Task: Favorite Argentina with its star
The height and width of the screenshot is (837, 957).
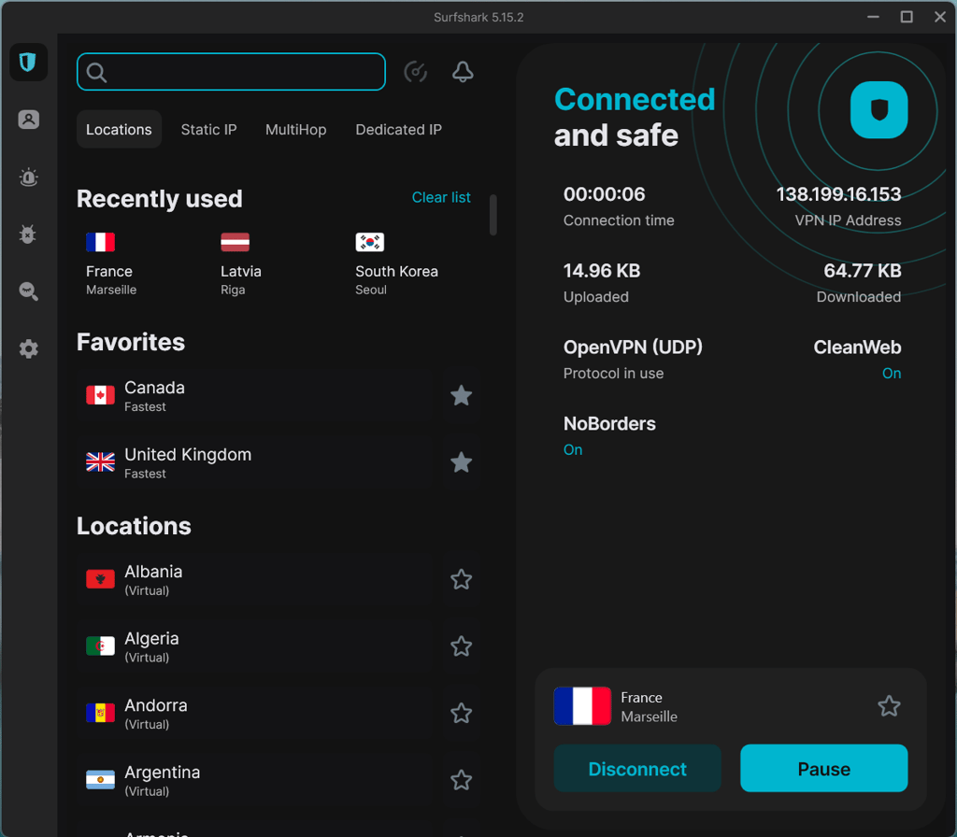Action: [x=462, y=780]
